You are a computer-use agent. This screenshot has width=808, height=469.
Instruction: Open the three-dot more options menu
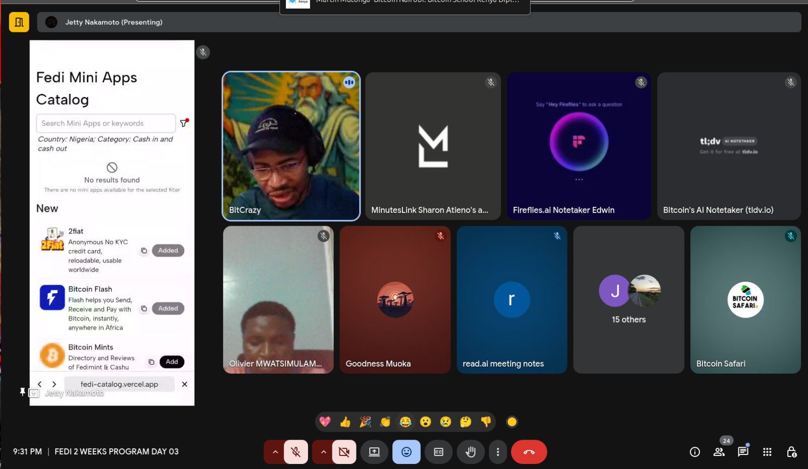click(498, 452)
